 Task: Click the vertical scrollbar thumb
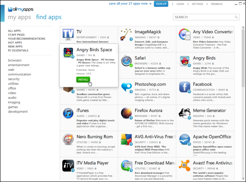[x=243, y=58]
